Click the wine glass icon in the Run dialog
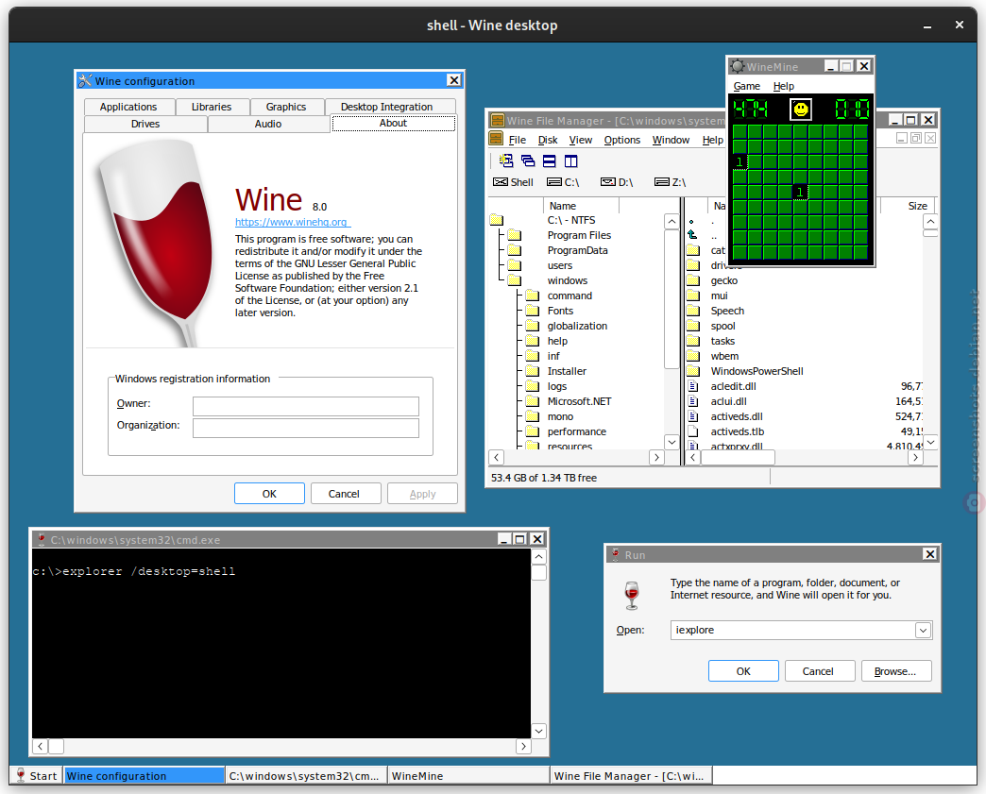 click(x=632, y=595)
